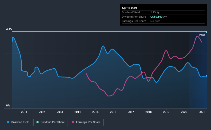Screen dimensions: 211x130
Task: Click the 1.2% Dividend Yield tooltip value
Action: tap(153, 12)
